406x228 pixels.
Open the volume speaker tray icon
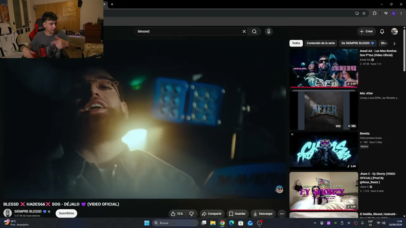(384, 223)
